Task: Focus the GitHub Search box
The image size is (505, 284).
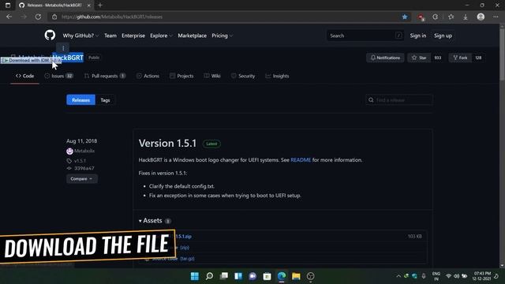Action: tap(365, 35)
